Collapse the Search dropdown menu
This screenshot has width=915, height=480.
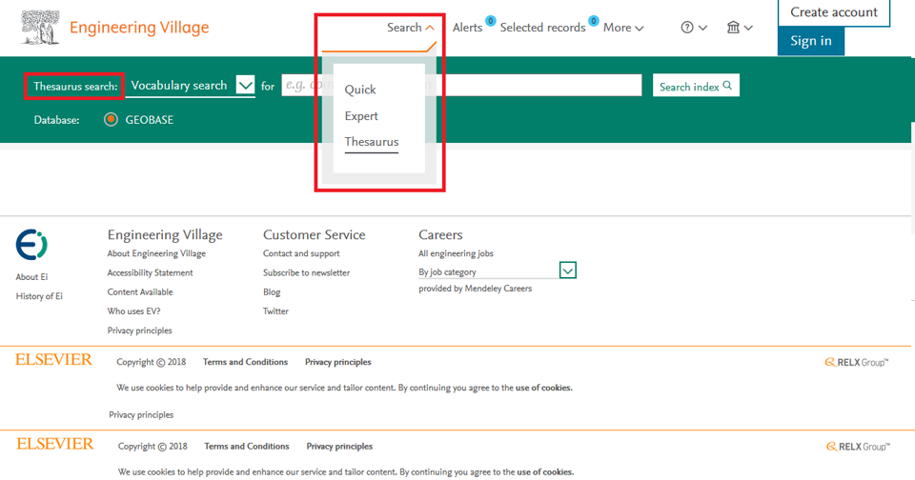click(x=410, y=28)
